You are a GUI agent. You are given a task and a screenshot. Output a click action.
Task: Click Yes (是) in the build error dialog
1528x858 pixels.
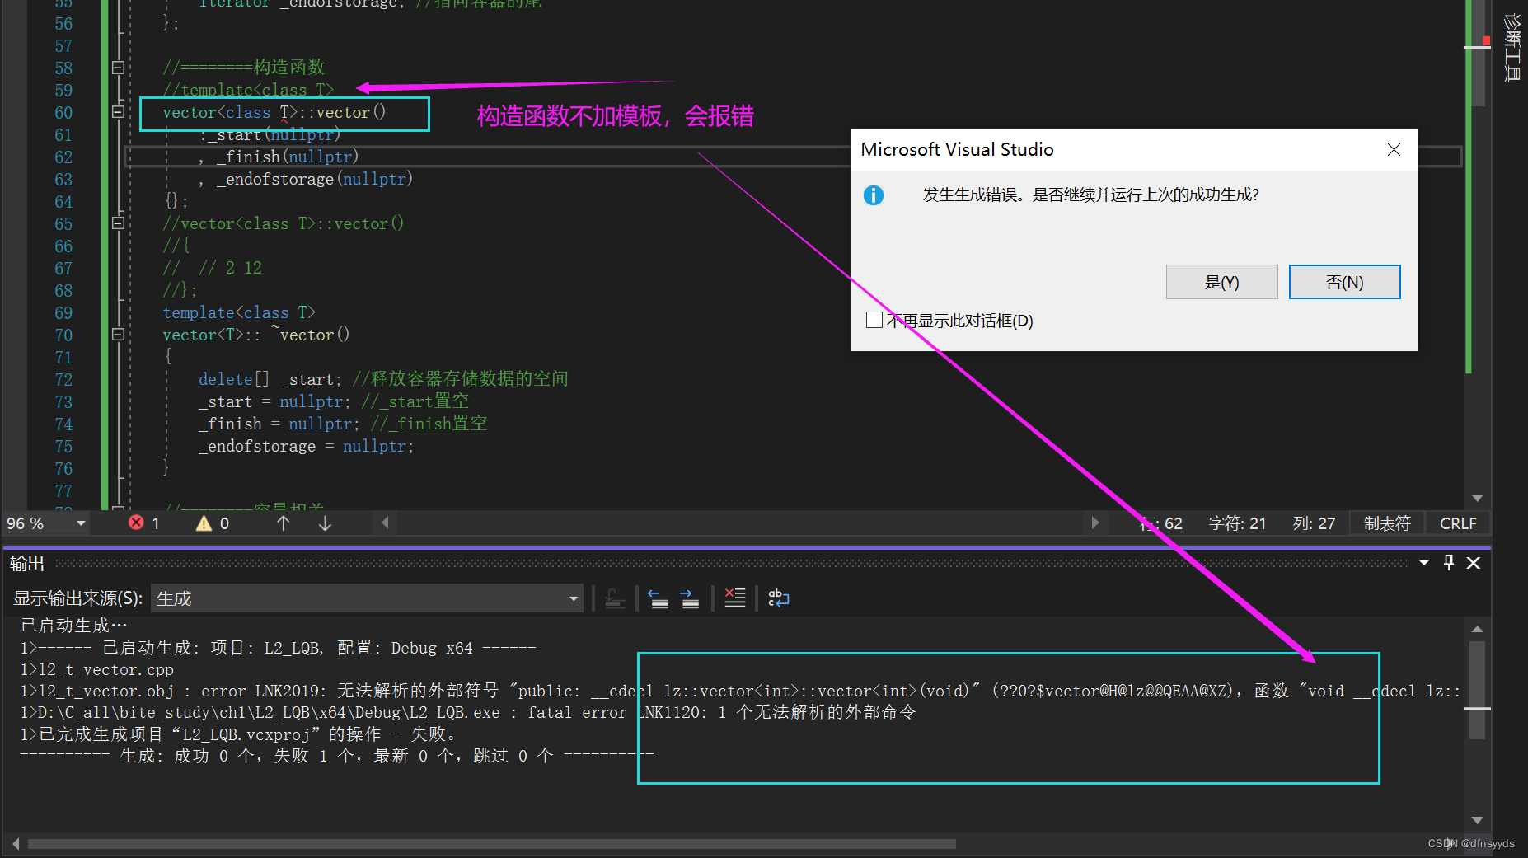pos(1221,282)
